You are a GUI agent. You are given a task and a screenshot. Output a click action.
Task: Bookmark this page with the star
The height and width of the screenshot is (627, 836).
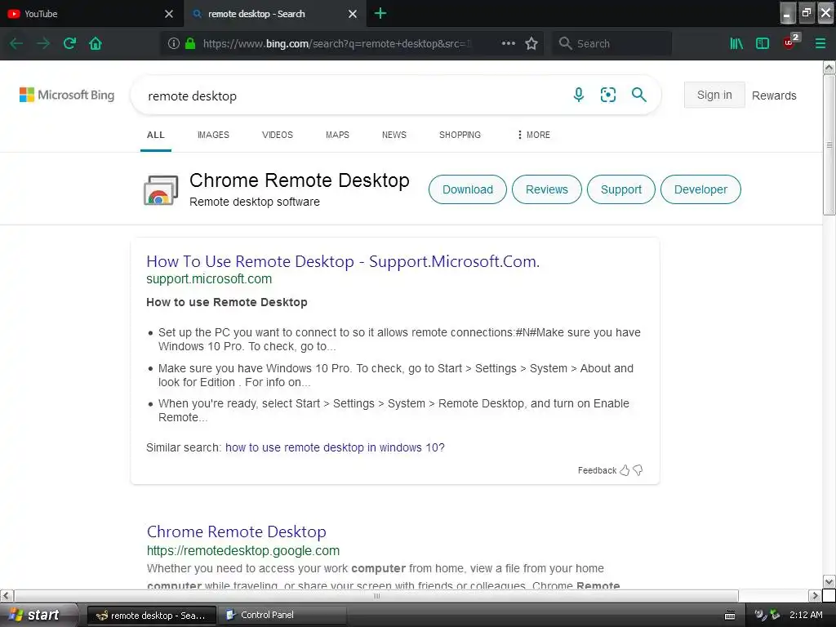[531, 44]
